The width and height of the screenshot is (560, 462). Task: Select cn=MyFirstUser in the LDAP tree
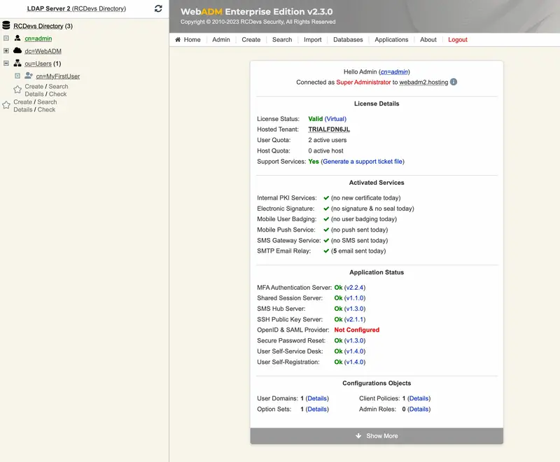click(58, 76)
